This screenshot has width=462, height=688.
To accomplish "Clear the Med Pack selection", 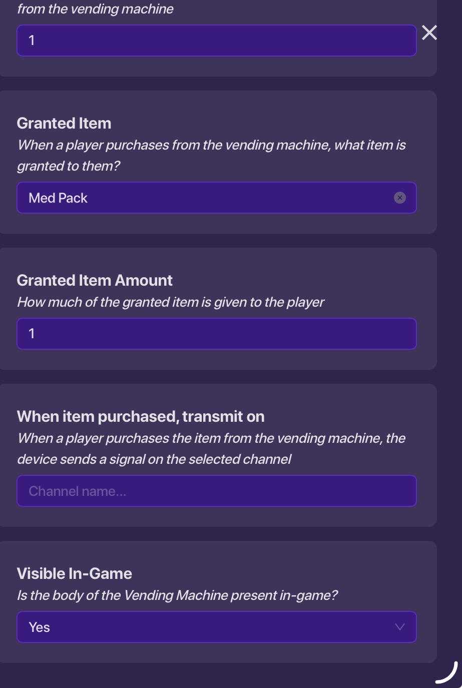I will (399, 198).
